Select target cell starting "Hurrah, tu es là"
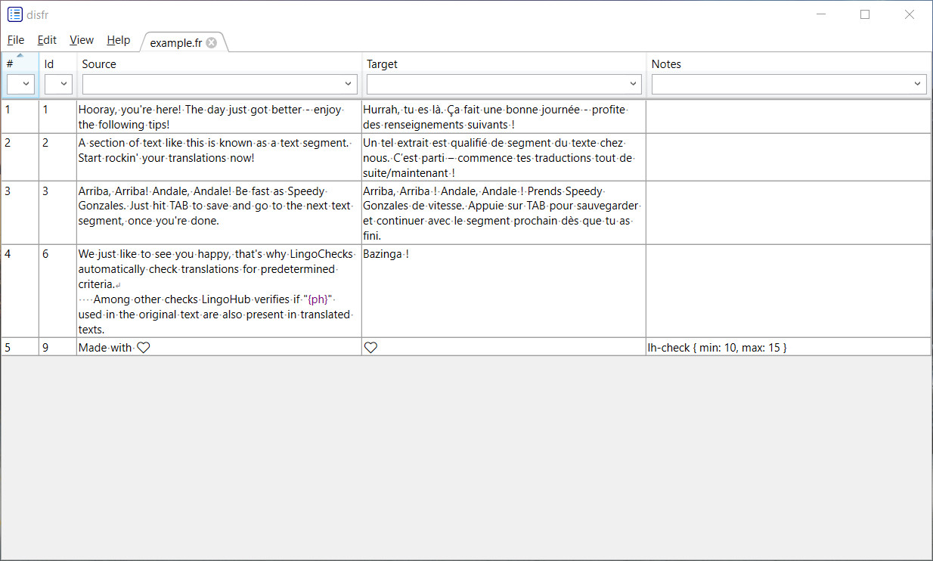933x561 pixels. [504, 117]
